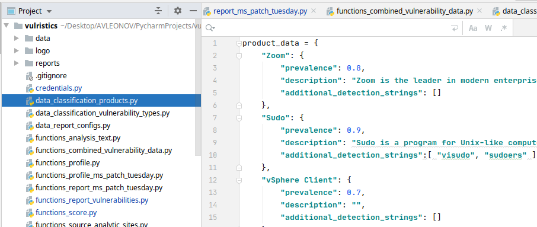Open functions_profile.py
Image resolution: width=537 pixels, height=227 pixels.
(x=68, y=162)
